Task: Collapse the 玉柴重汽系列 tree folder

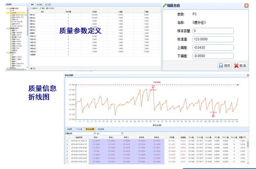Action: pos(7,8)
